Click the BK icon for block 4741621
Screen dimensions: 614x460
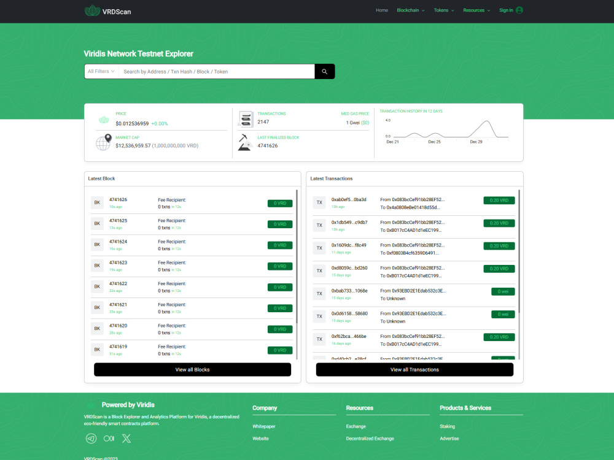97,308
